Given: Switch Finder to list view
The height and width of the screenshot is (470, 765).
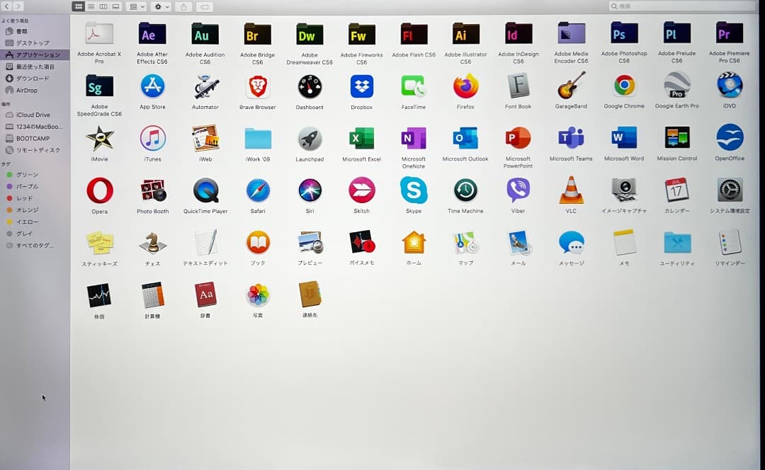Looking at the screenshot, I should tap(91, 6).
